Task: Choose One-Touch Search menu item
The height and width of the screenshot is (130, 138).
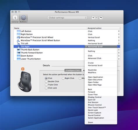Action: [101, 108]
